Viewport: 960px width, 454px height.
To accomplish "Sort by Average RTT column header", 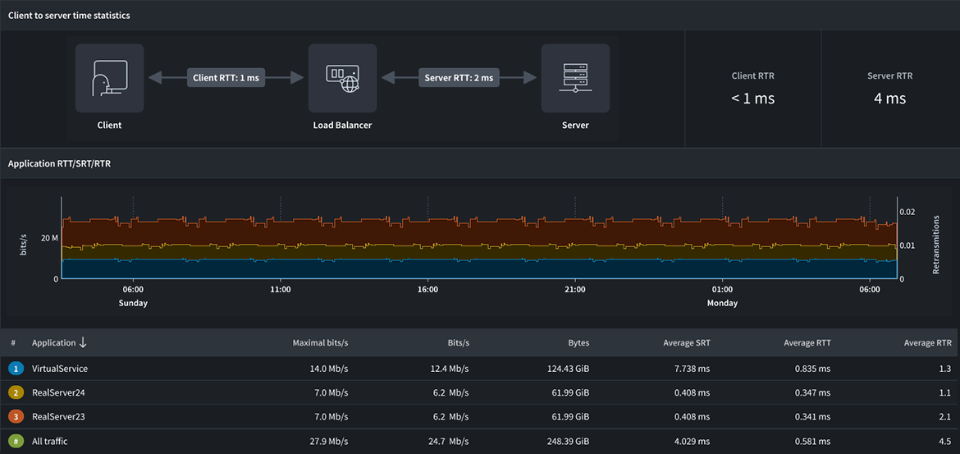I will [x=807, y=342].
